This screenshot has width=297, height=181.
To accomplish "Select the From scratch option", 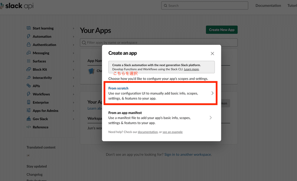I will (x=160, y=93).
